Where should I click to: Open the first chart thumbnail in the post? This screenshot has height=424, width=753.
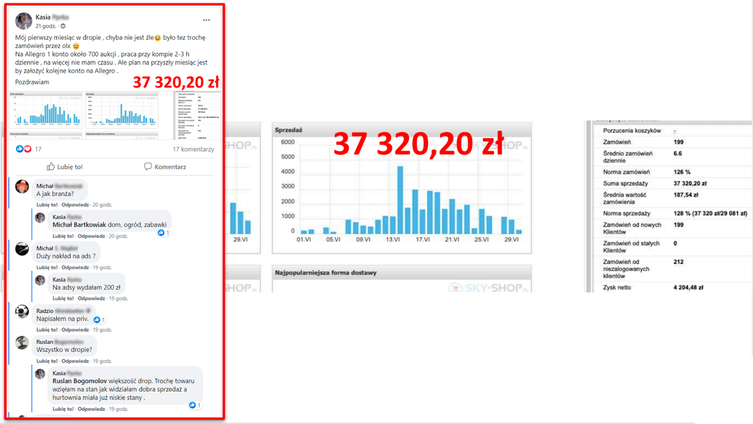click(x=46, y=111)
